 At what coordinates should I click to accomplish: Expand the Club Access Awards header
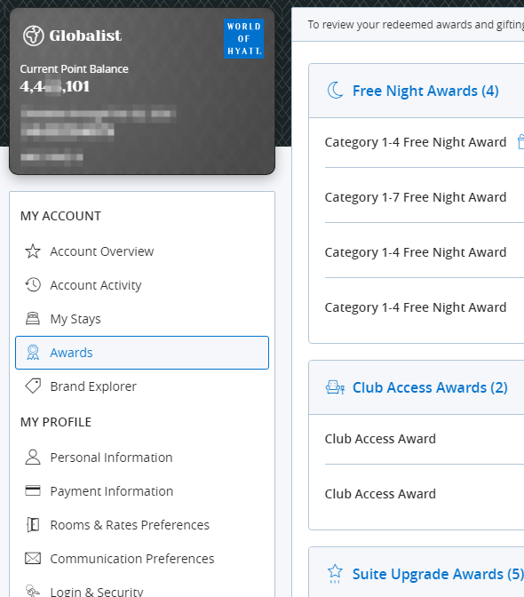(417, 387)
